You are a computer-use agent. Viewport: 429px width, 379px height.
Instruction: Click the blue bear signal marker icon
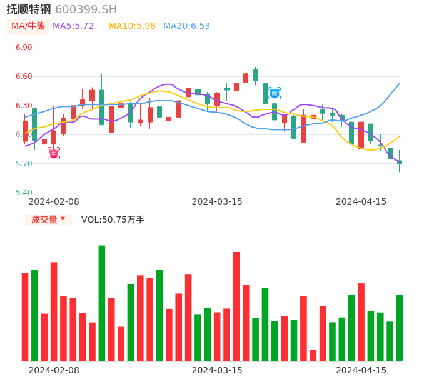click(x=275, y=93)
